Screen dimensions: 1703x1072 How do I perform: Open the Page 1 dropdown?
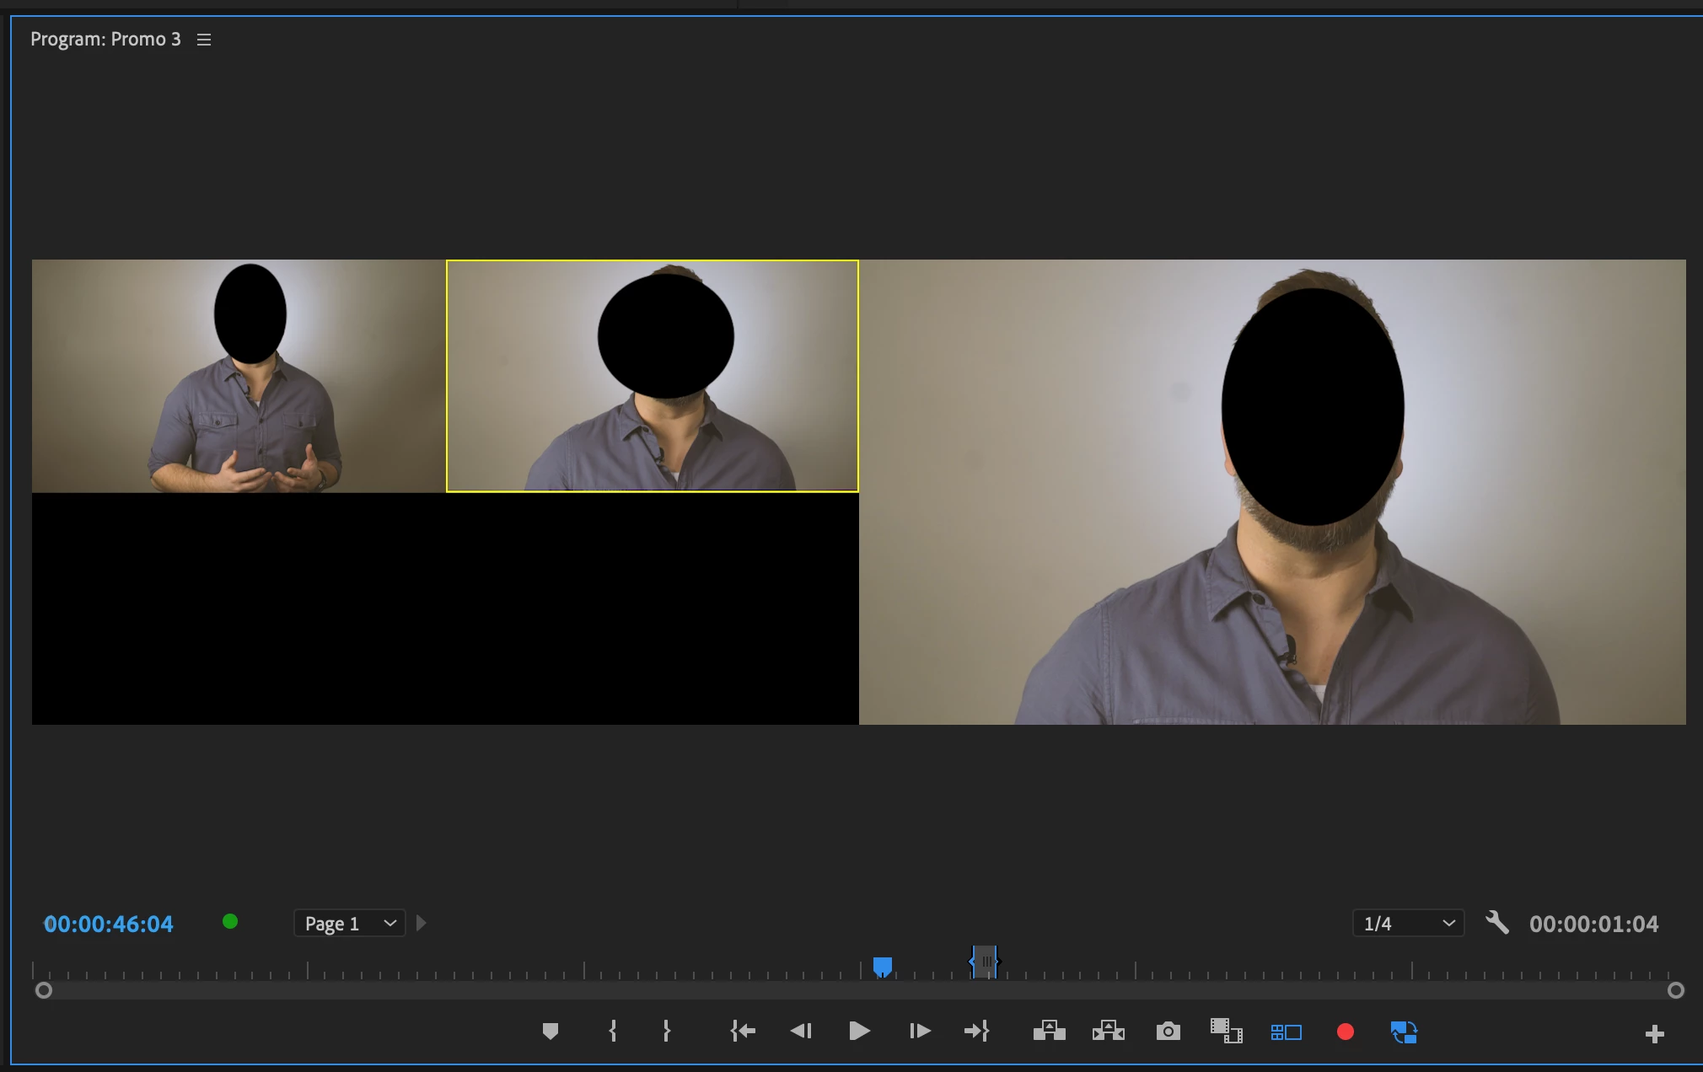coord(349,924)
